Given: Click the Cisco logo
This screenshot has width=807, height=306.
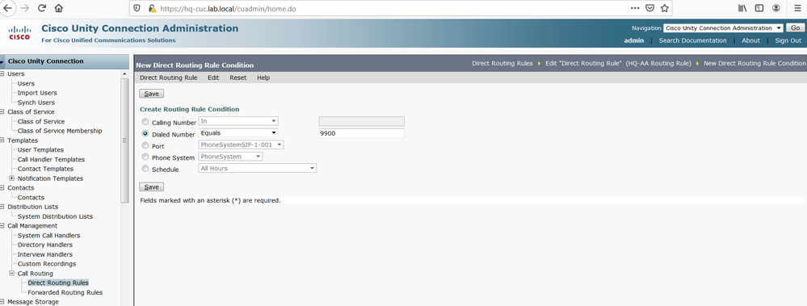Looking at the screenshot, I should pos(19,33).
